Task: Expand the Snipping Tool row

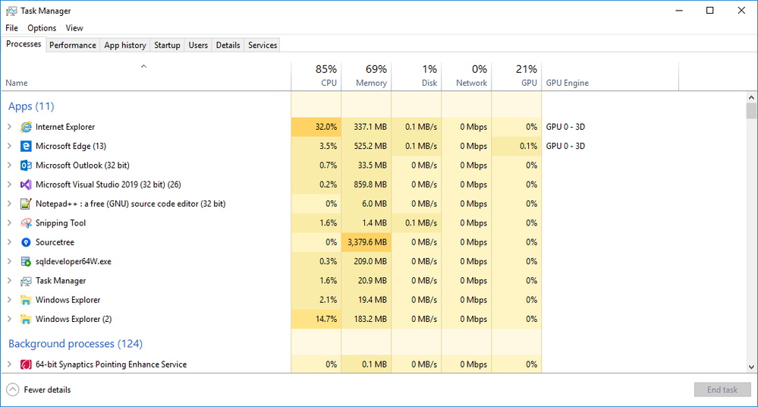Action: click(9, 223)
